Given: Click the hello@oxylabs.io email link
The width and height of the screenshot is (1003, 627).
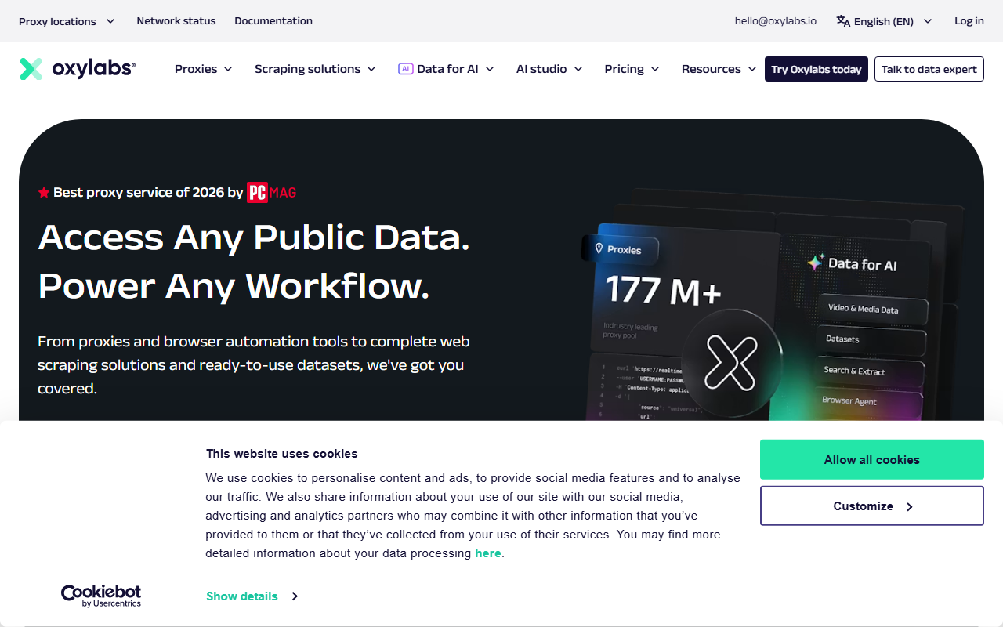Looking at the screenshot, I should (776, 21).
